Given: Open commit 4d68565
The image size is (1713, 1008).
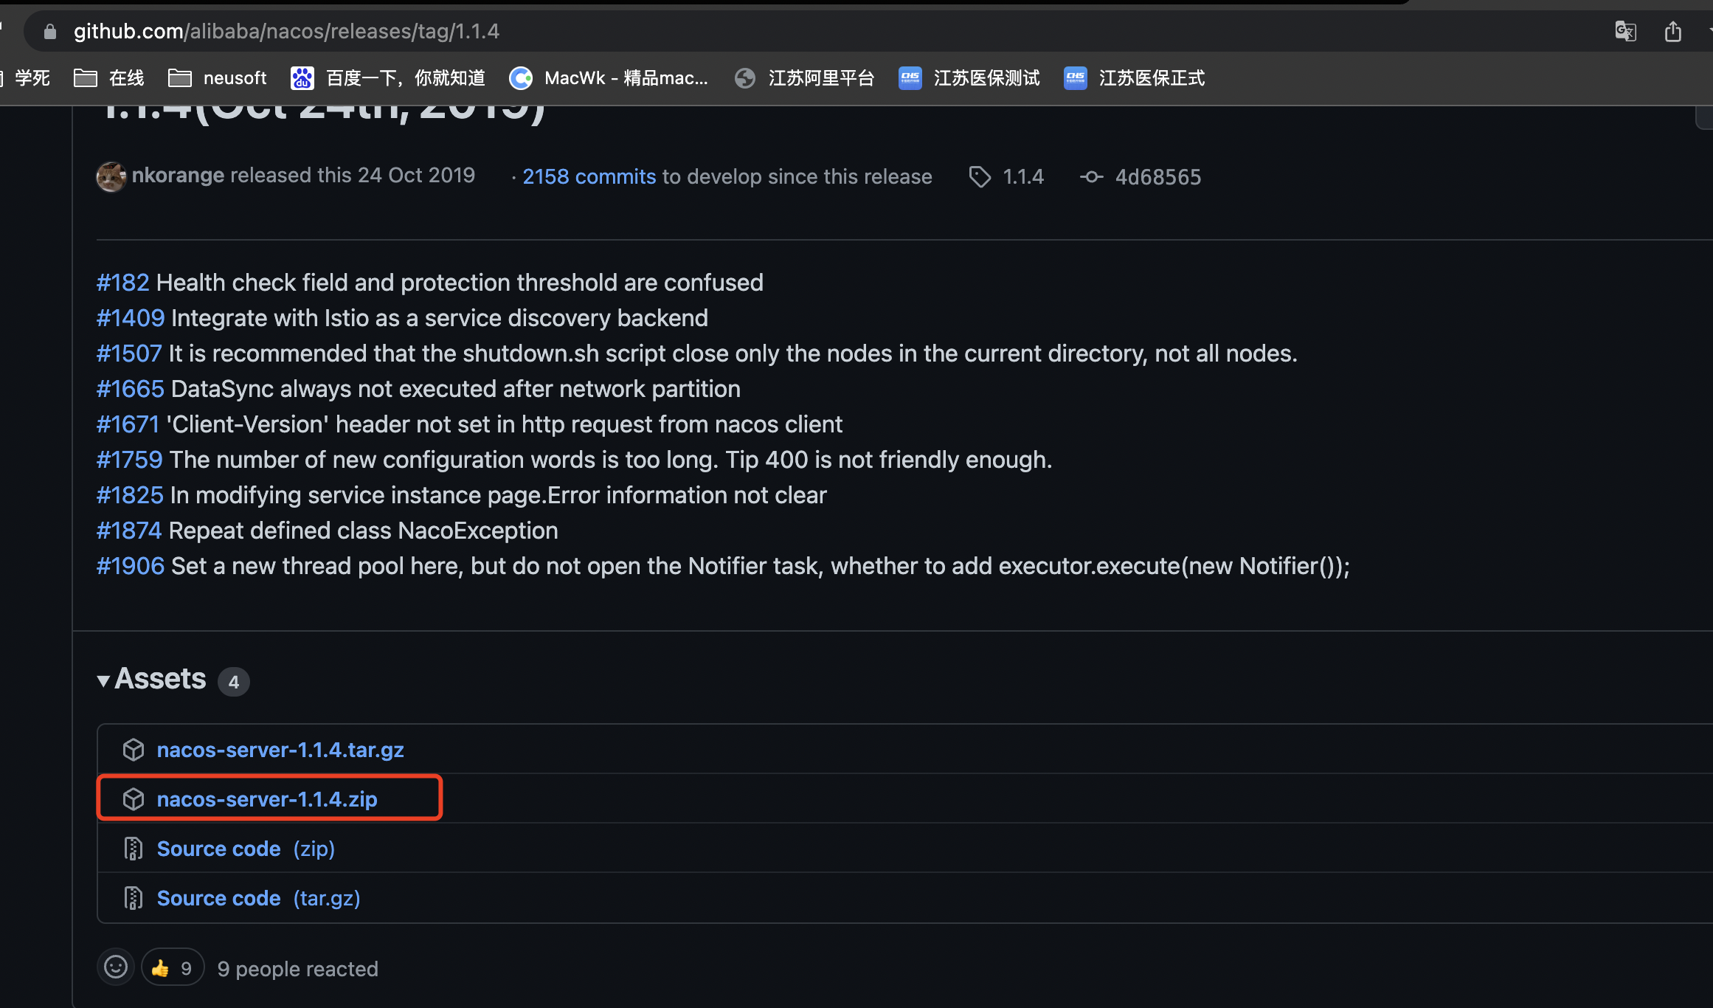Looking at the screenshot, I should 1157,177.
